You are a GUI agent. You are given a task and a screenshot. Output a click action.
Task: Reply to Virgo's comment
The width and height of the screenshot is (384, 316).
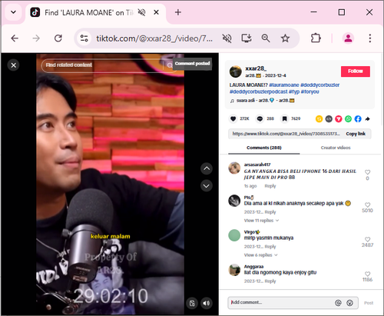(x=270, y=247)
